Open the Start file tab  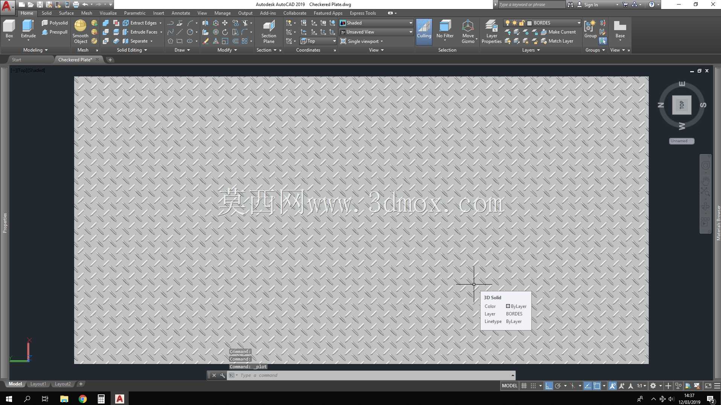[x=17, y=59]
